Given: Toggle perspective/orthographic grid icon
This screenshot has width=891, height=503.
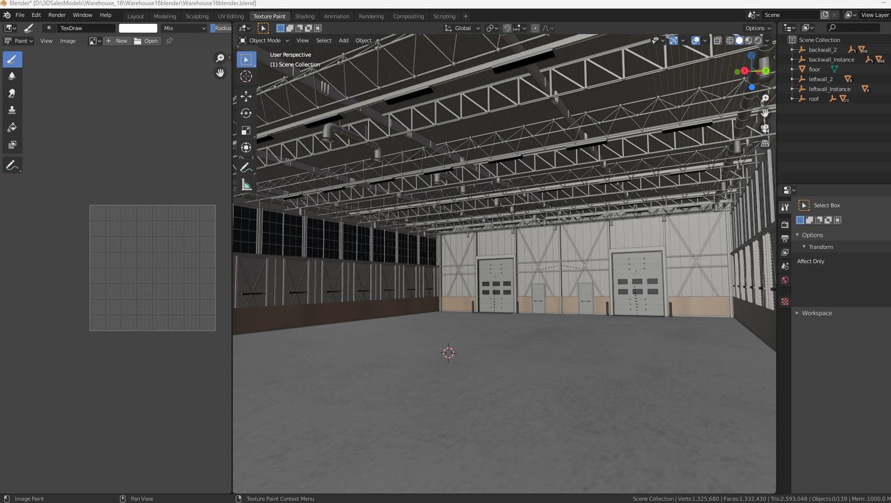Looking at the screenshot, I should [x=765, y=143].
